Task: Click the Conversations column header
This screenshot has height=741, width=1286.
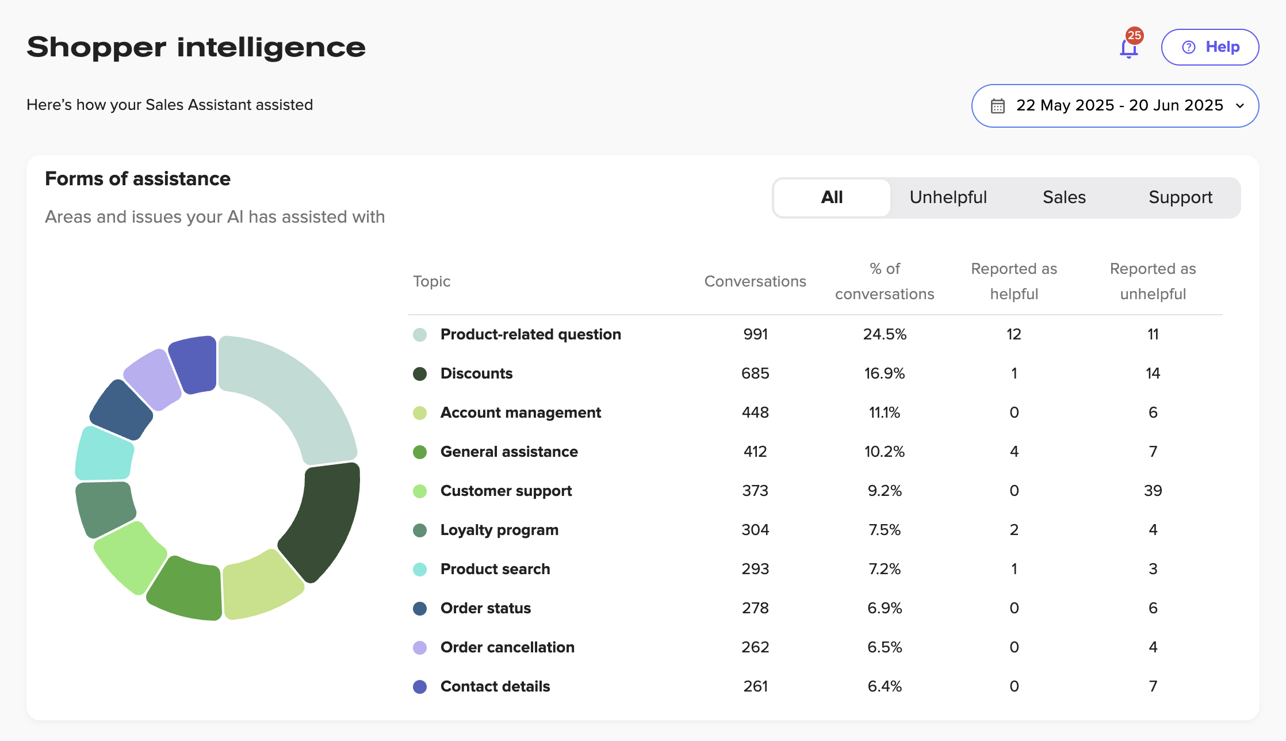Action: (x=755, y=281)
